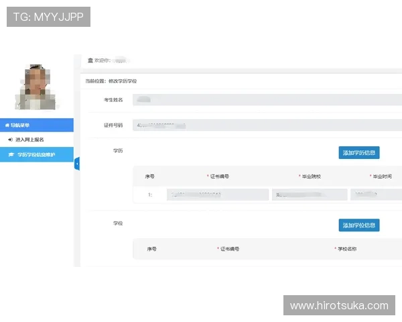Click the 学位 section label

(x=118, y=223)
